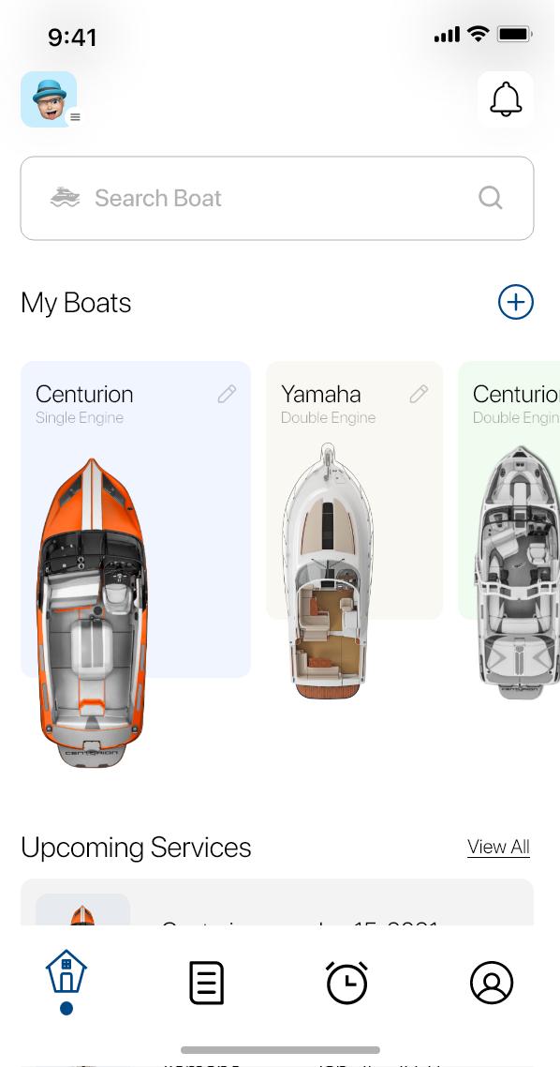Click the boat icon in search bar

click(x=66, y=198)
